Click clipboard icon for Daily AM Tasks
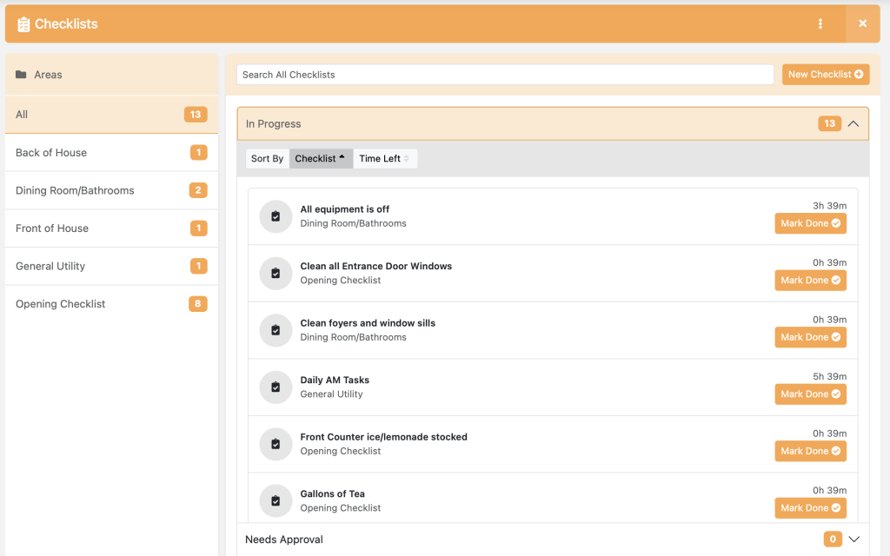 (x=276, y=387)
